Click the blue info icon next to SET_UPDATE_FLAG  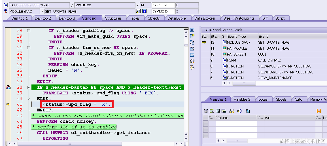(144, 11)
